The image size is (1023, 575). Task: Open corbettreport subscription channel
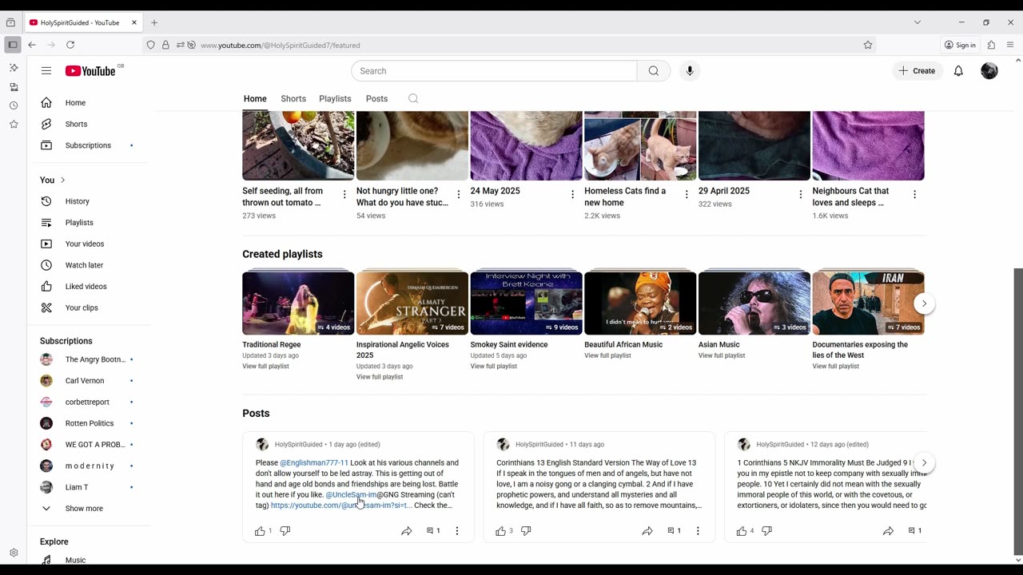coord(87,402)
